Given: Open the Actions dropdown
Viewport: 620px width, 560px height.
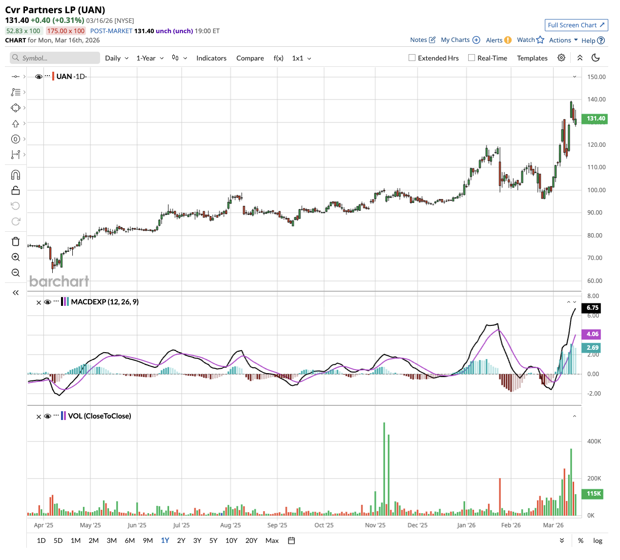Looking at the screenshot, I should tap(563, 40).
